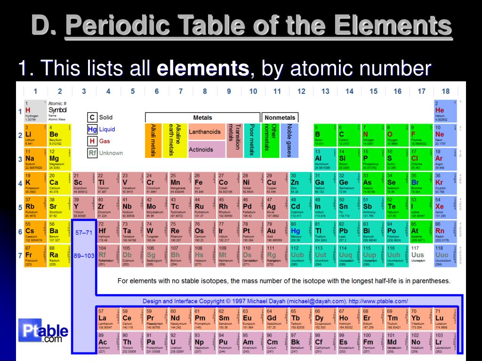
Task: Select the Oxygen element cell
Action: (x=397, y=135)
